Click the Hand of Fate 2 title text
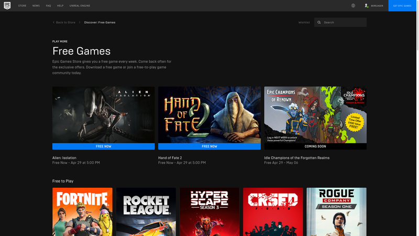Viewport: 419px width, 236px height. [x=170, y=158]
